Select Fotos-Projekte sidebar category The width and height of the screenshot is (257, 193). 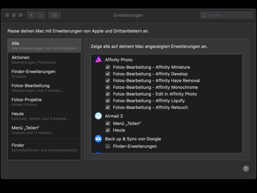44,102
